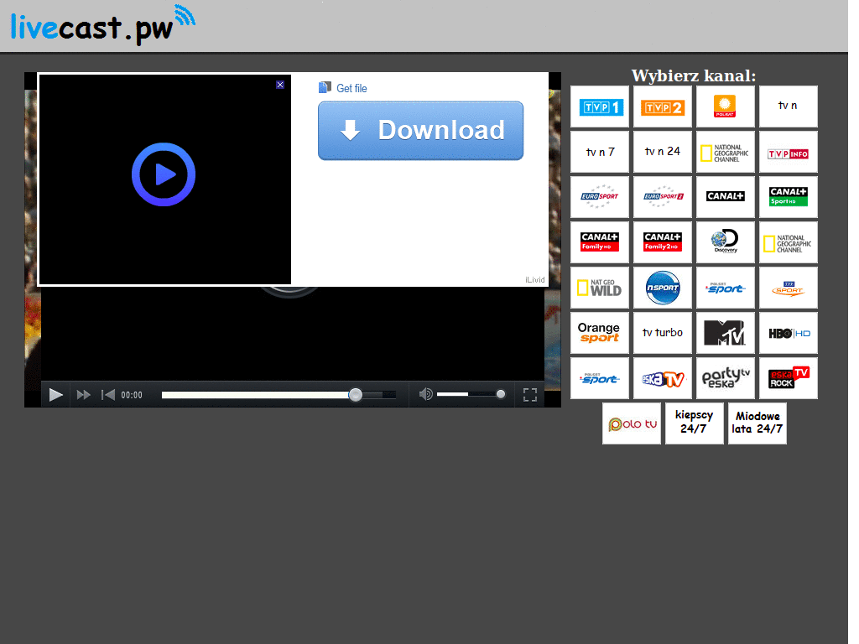Open the Canal+ Family HD channel
Screen dimensions: 859x644
coord(600,242)
